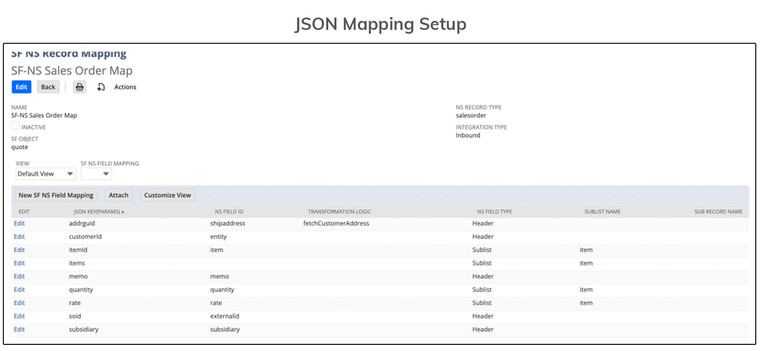Open the Actions menu
761x351 pixels.
point(125,87)
